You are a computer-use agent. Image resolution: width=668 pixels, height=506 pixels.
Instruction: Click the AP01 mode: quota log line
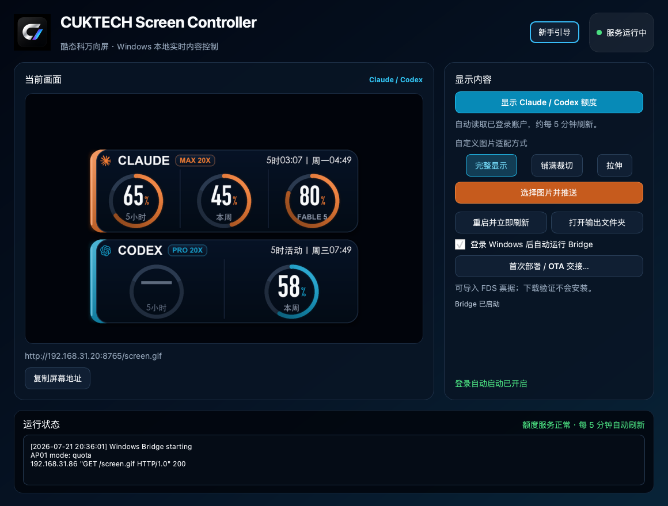(61, 455)
